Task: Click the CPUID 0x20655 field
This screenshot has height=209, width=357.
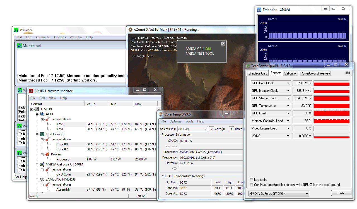Action: pos(211,141)
